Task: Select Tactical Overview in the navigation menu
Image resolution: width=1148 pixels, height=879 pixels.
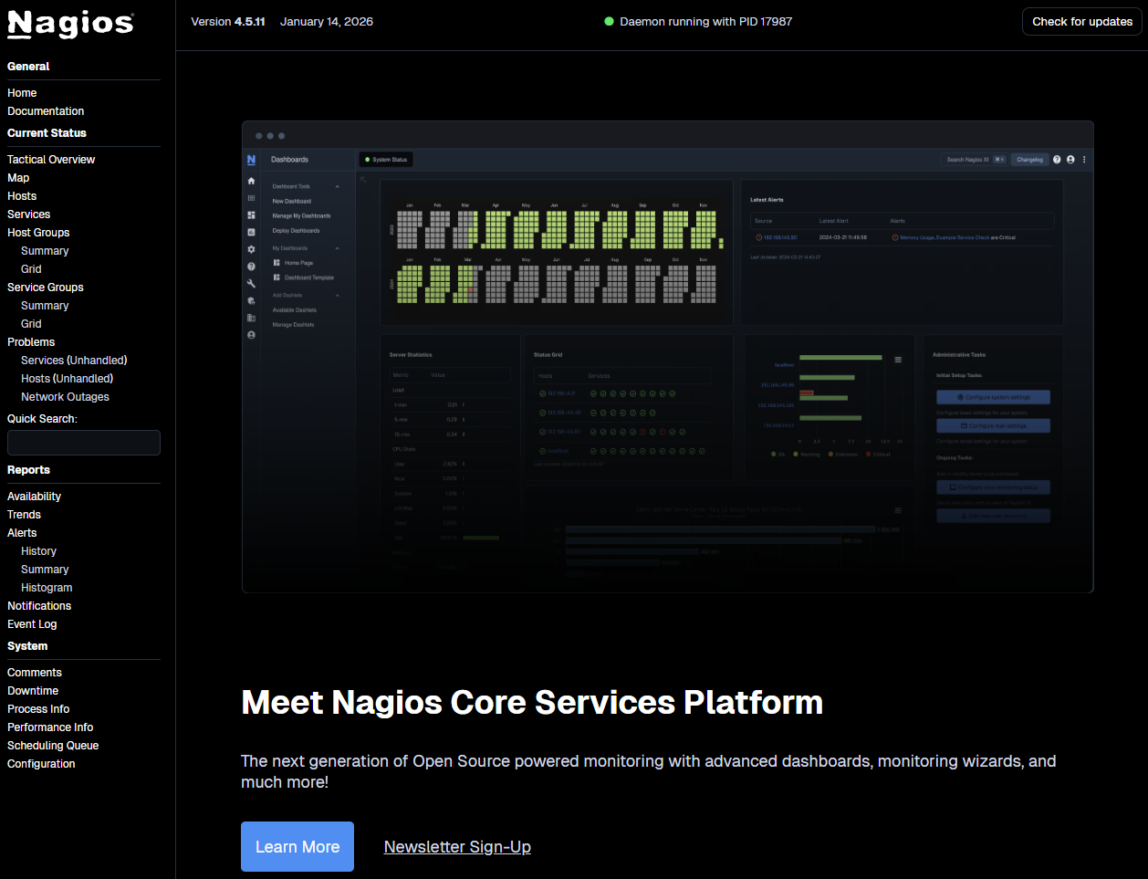Action: pyautogui.click(x=50, y=159)
